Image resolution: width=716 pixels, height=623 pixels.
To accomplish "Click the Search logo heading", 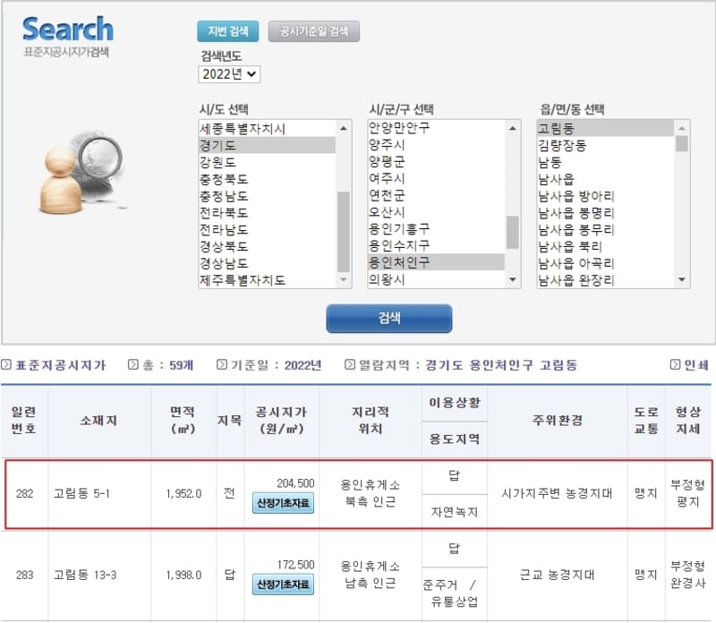I will (68, 29).
